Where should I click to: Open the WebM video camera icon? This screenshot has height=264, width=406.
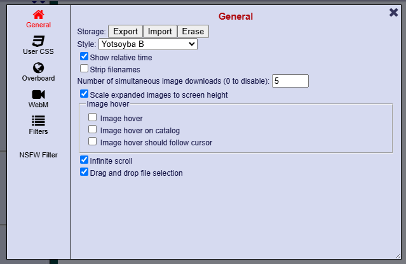pos(38,95)
